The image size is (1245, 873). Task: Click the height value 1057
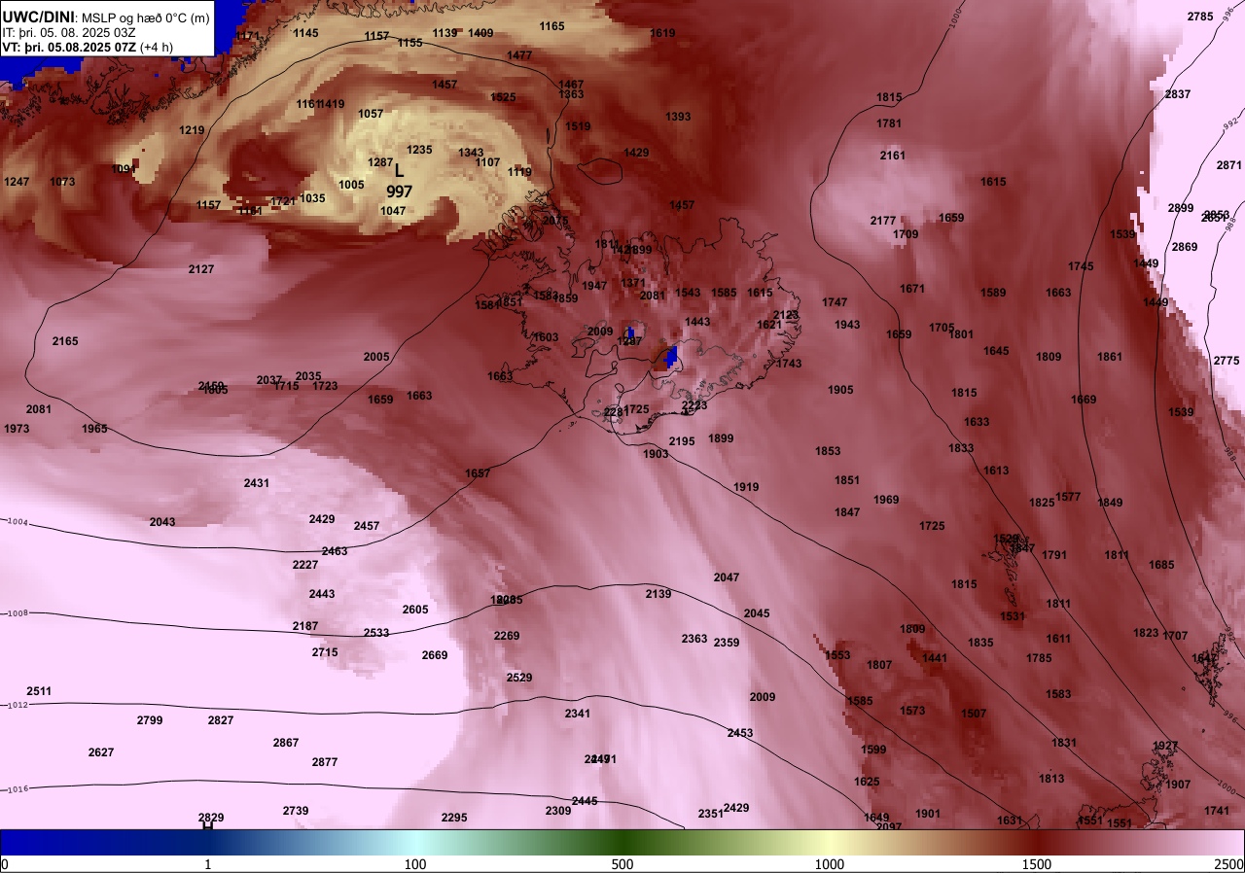point(371,114)
